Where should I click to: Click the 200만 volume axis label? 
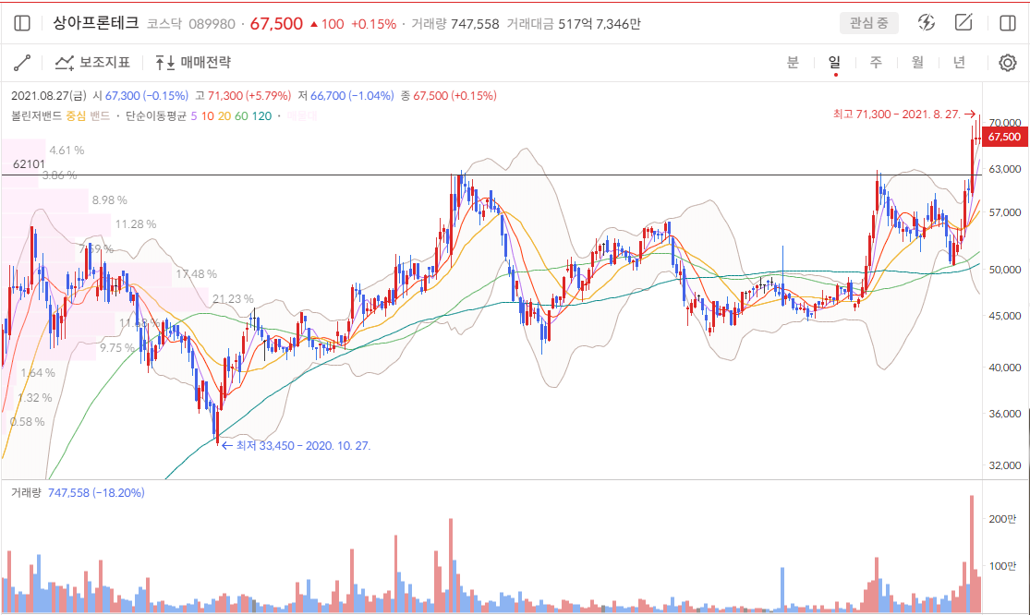[1003, 519]
